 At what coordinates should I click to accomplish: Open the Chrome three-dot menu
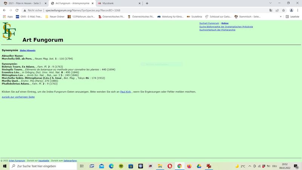[297, 11]
